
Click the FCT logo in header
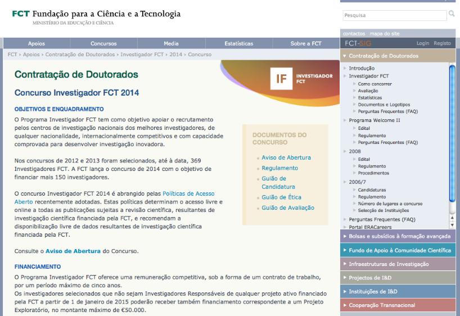(x=96, y=17)
